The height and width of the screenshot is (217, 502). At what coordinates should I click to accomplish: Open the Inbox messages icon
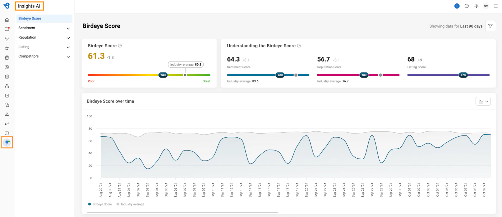(x=7, y=29)
